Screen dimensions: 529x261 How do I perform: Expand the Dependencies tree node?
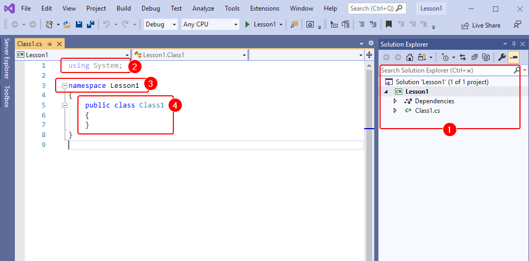(395, 101)
